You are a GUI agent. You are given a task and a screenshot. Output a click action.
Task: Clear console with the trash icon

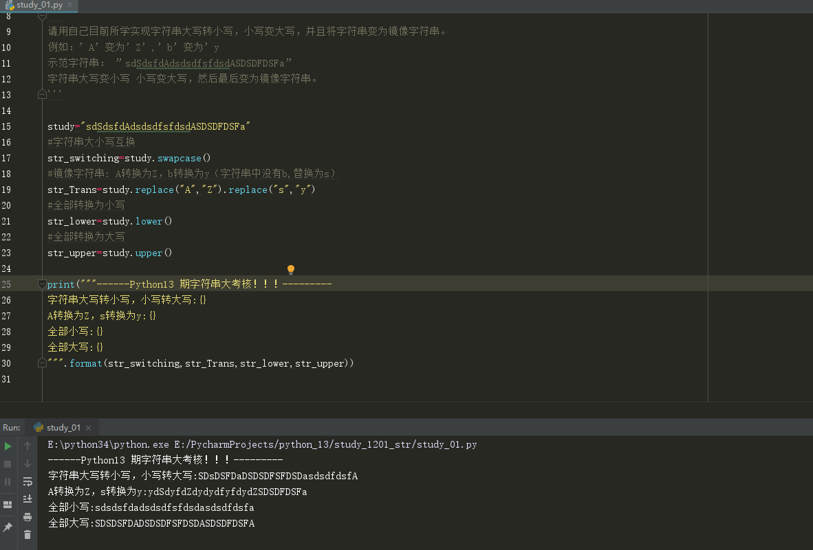pyautogui.click(x=28, y=535)
